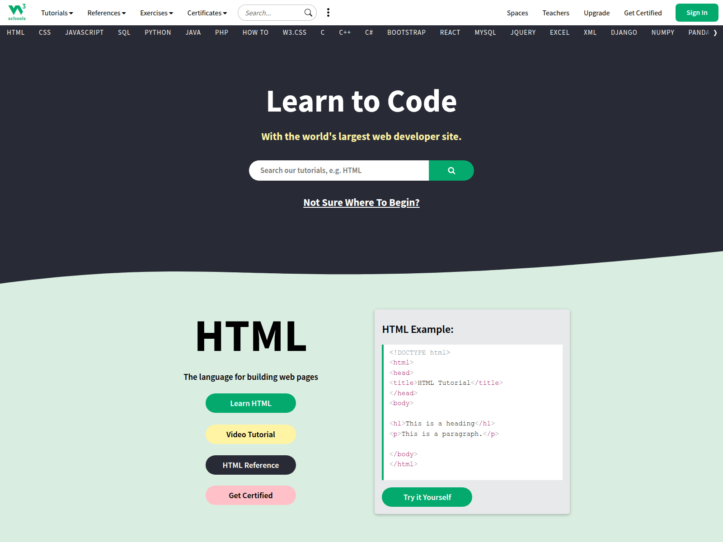Expand the Certificates dropdown

tap(207, 13)
